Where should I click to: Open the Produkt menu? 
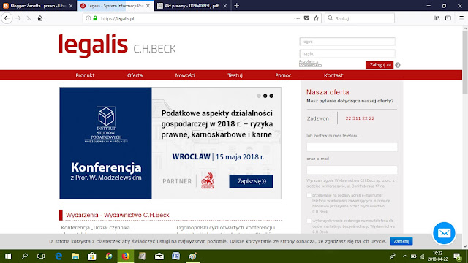point(85,75)
